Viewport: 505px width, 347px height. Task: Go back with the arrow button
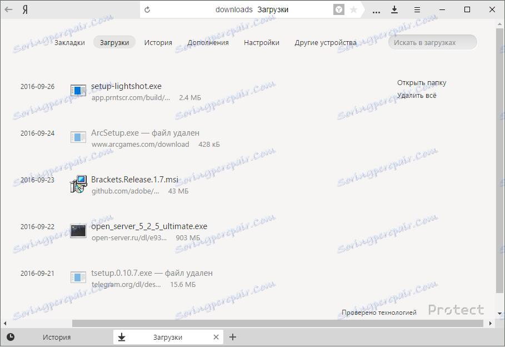point(9,9)
